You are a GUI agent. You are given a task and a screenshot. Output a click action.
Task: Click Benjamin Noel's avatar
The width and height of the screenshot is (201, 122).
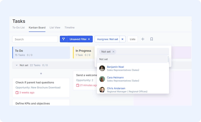point(102,68)
